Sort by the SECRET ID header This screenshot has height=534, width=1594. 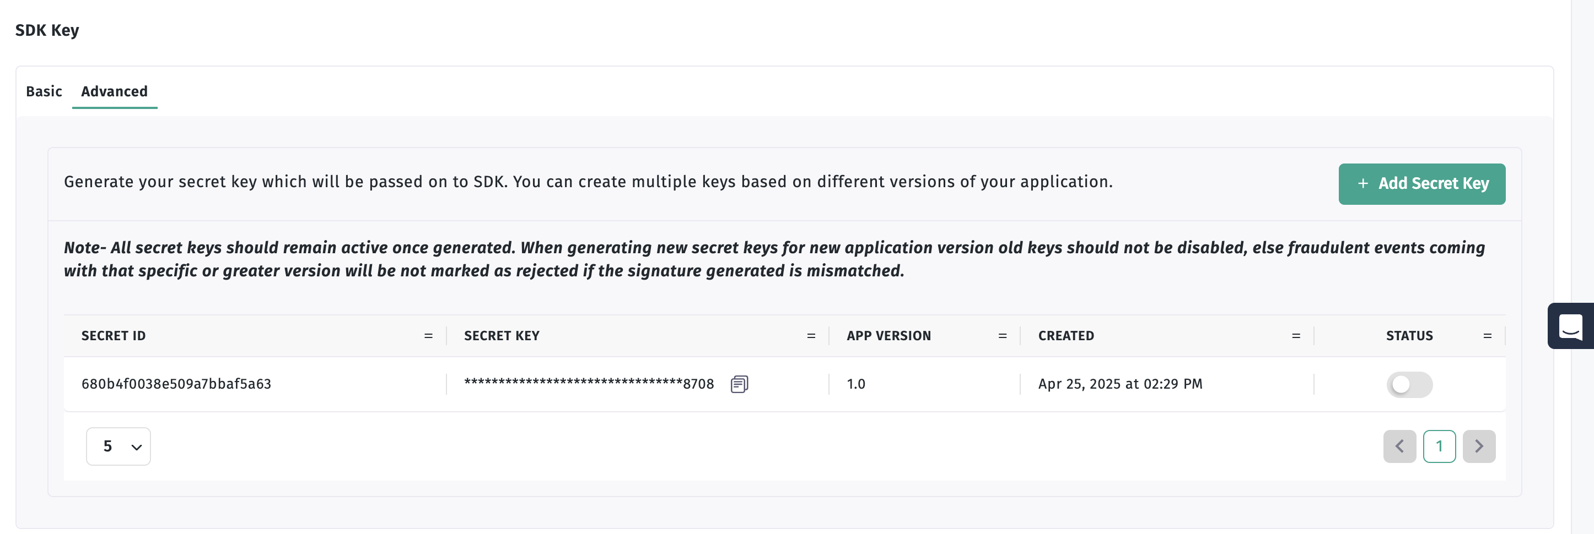tap(113, 336)
